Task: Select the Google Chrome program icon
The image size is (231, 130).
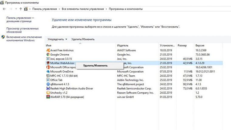Action: [48, 54]
